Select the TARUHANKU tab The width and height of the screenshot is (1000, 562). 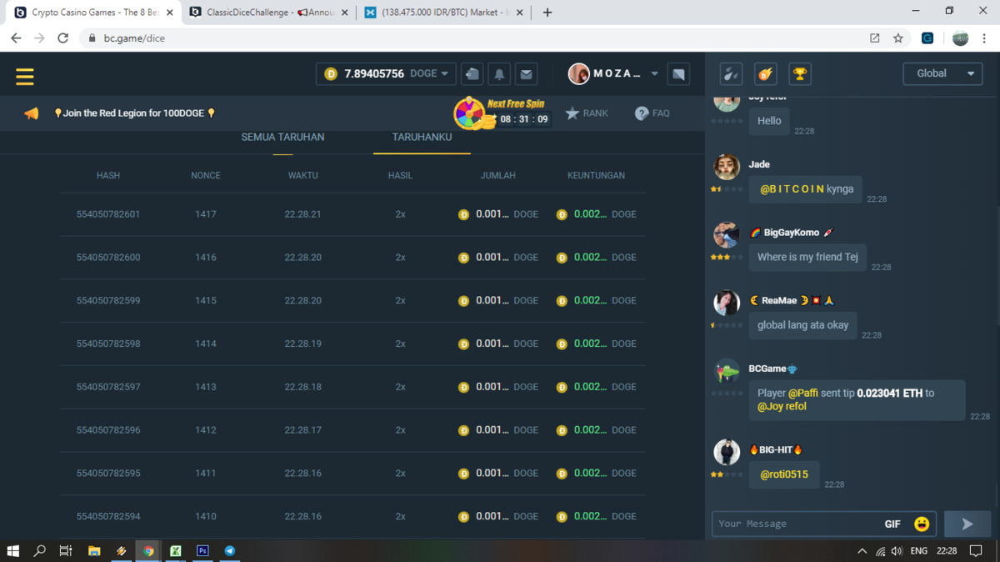pyautogui.click(x=422, y=138)
